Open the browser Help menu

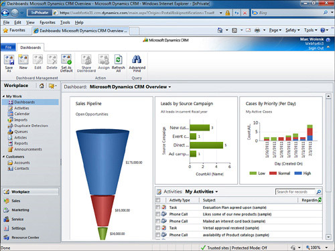[79, 22]
